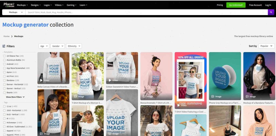Open the Learn navigation menu
This screenshot has height=136, width=276.
(x=84, y=5)
